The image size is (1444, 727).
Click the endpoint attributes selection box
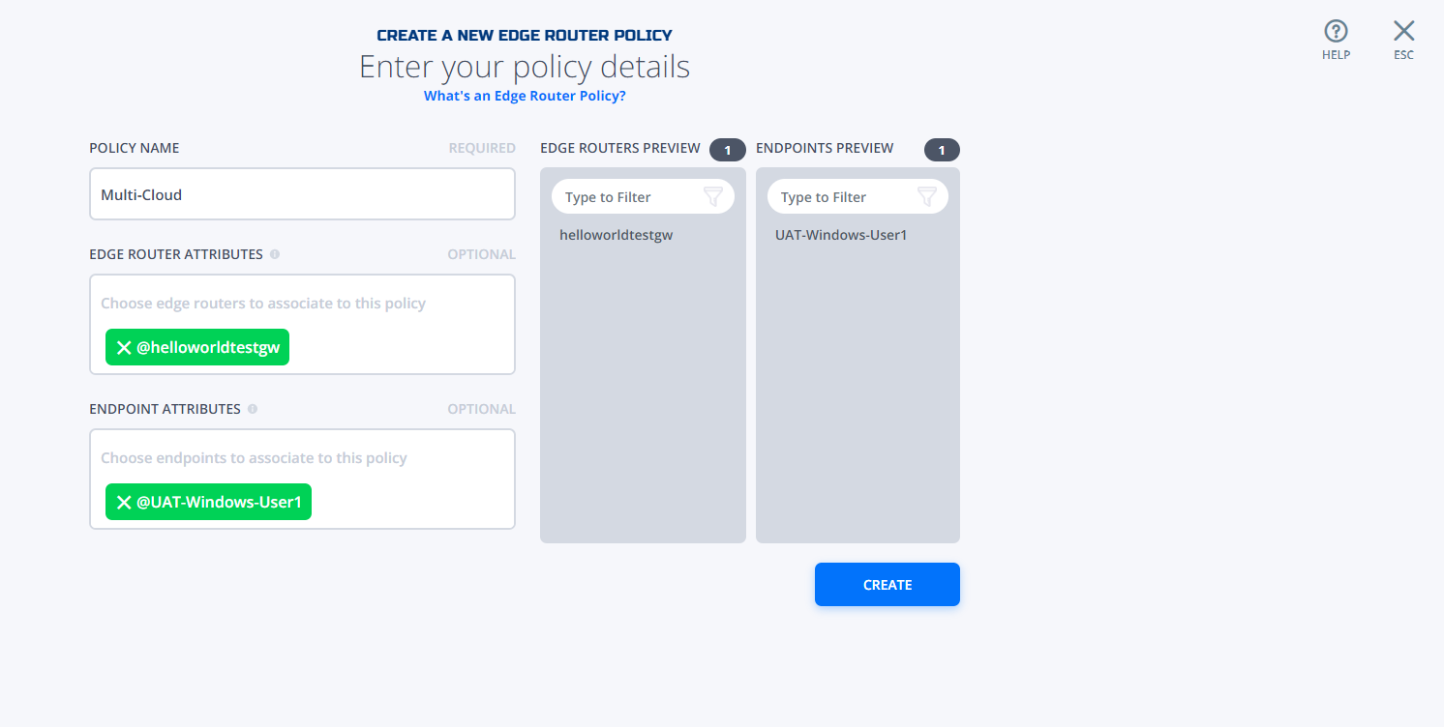[302, 480]
